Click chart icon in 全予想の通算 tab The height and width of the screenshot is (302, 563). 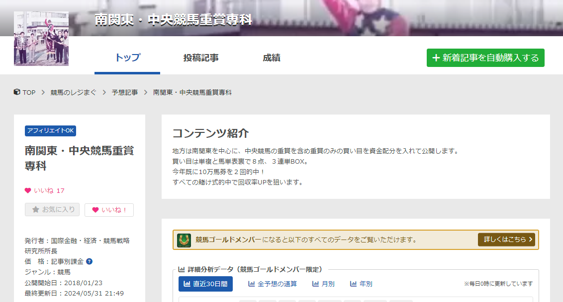(x=251, y=284)
